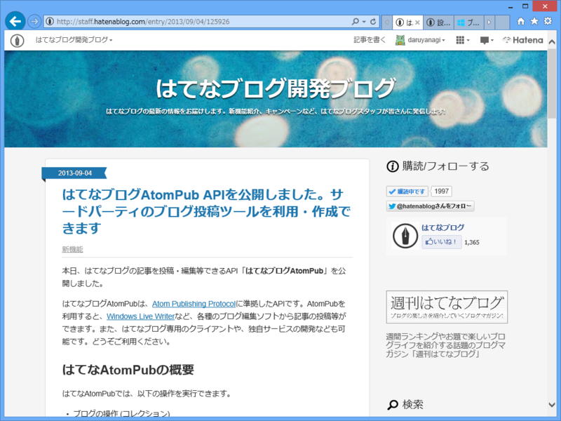Image resolution: width=561 pixels, height=421 pixels.
Task: Open the はてなブログ Facebook page link
Action: tap(443, 227)
